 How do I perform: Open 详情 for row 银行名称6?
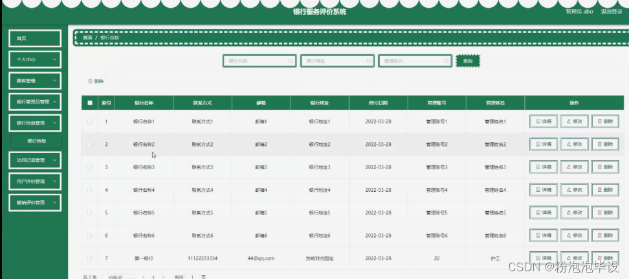[544, 235]
